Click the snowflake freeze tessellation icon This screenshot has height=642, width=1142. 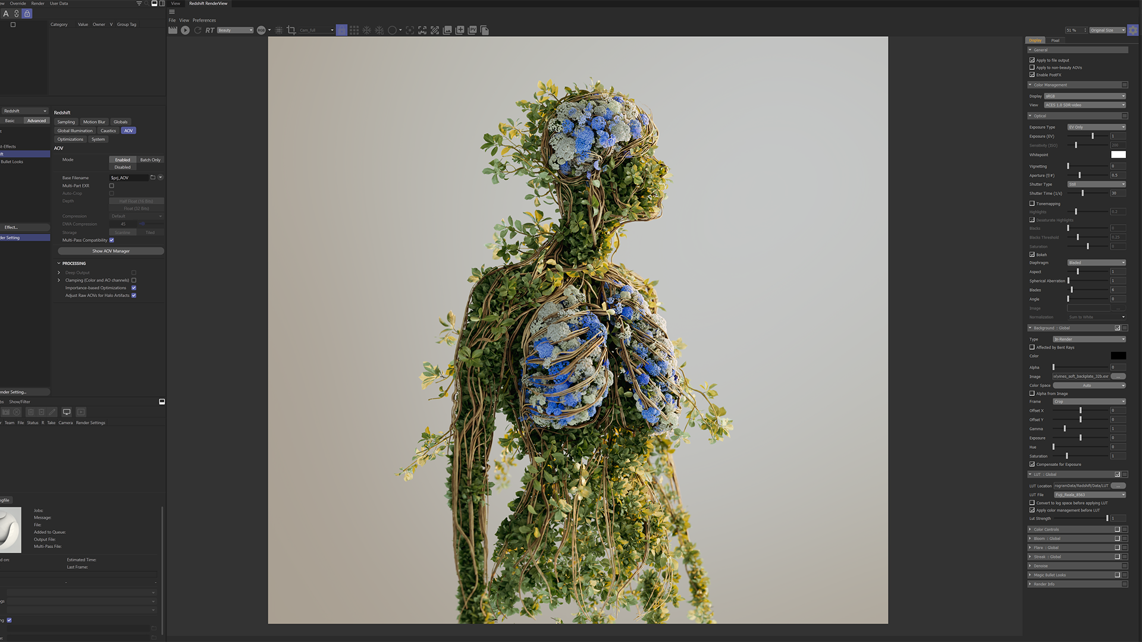[x=366, y=30]
